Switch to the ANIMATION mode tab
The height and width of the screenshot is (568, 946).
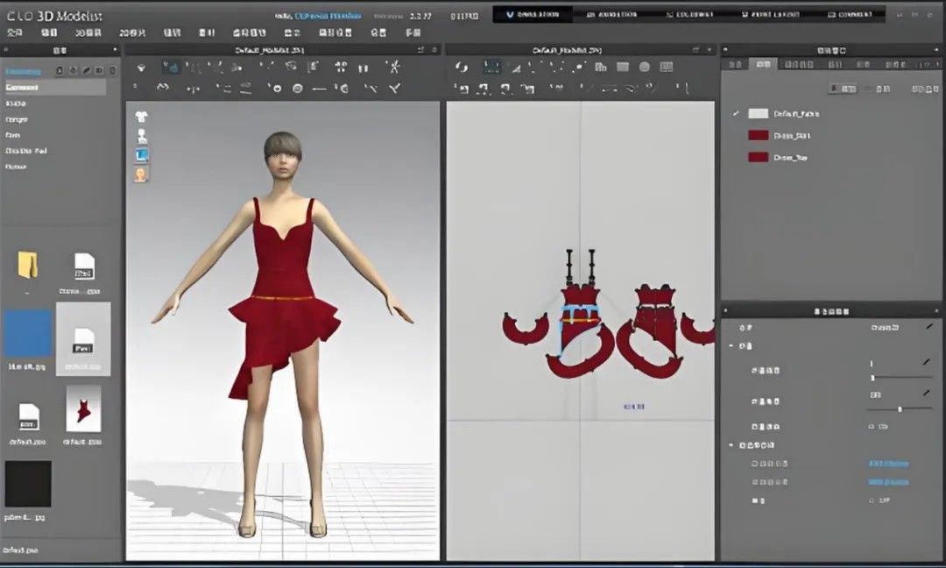612,15
